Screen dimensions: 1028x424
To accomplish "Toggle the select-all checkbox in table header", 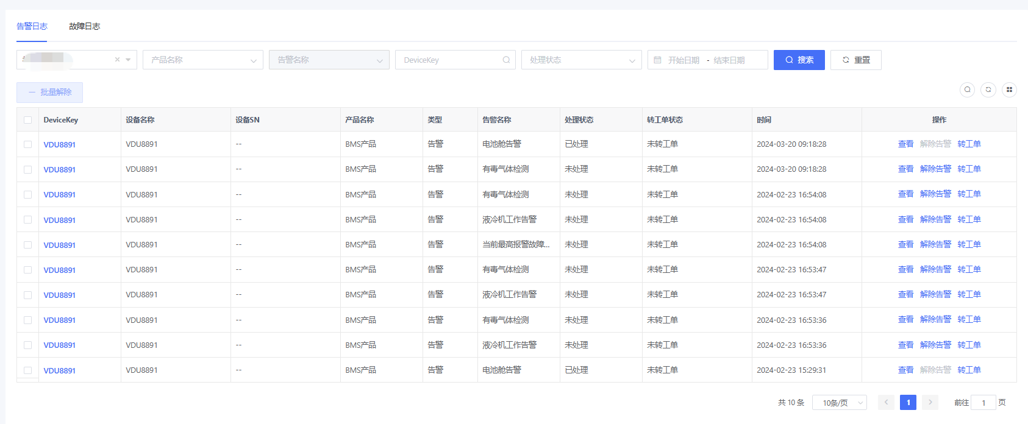I will pyautogui.click(x=28, y=120).
